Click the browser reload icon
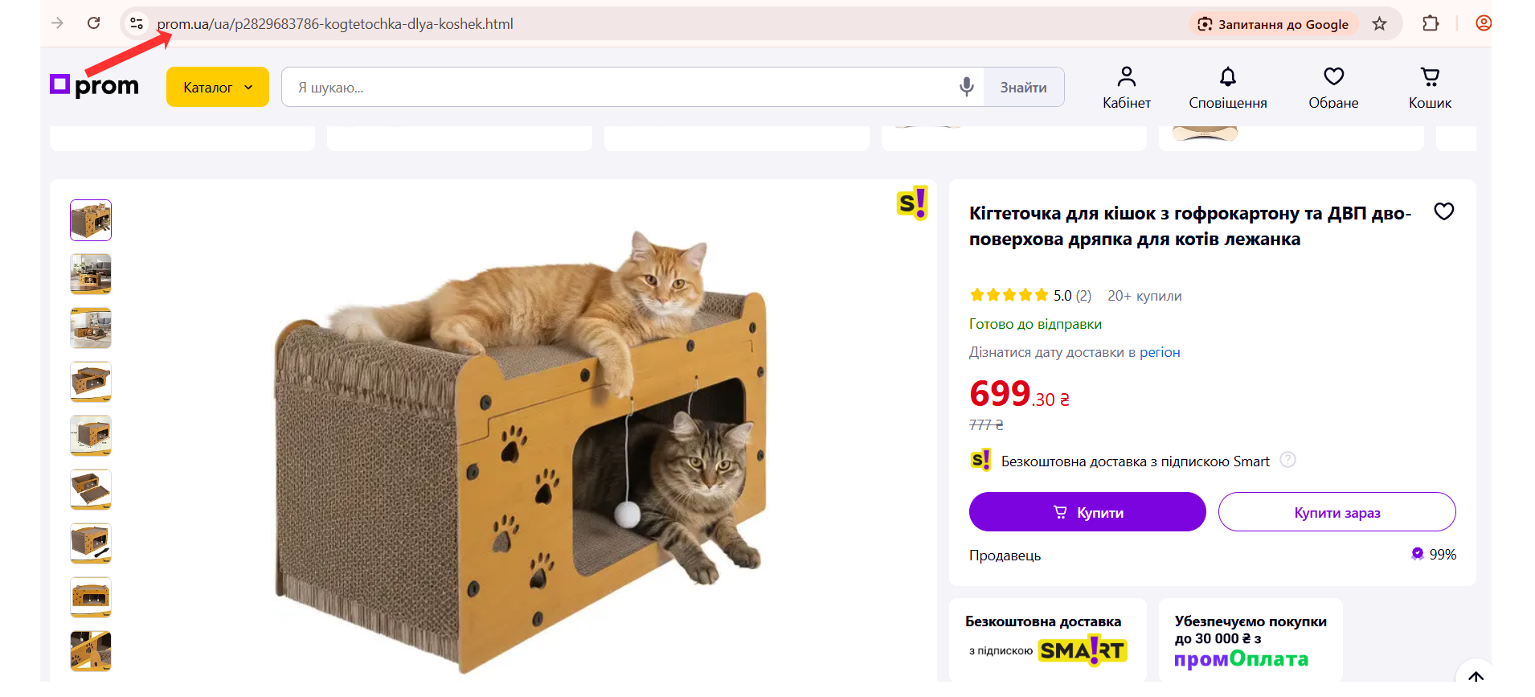The width and height of the screenshot is (1535, 697). 94,23
